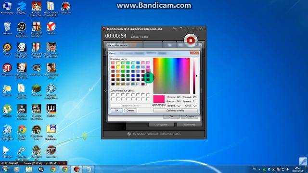308x173 pixels.
Task: Click the magnifier icon in recording toolbar
Action: (6, 163)
